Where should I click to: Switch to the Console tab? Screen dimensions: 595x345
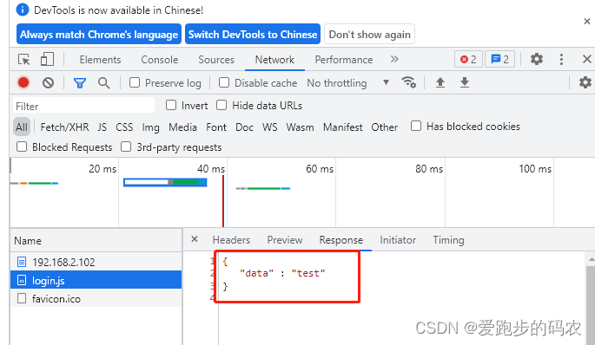tap(159, 60)
